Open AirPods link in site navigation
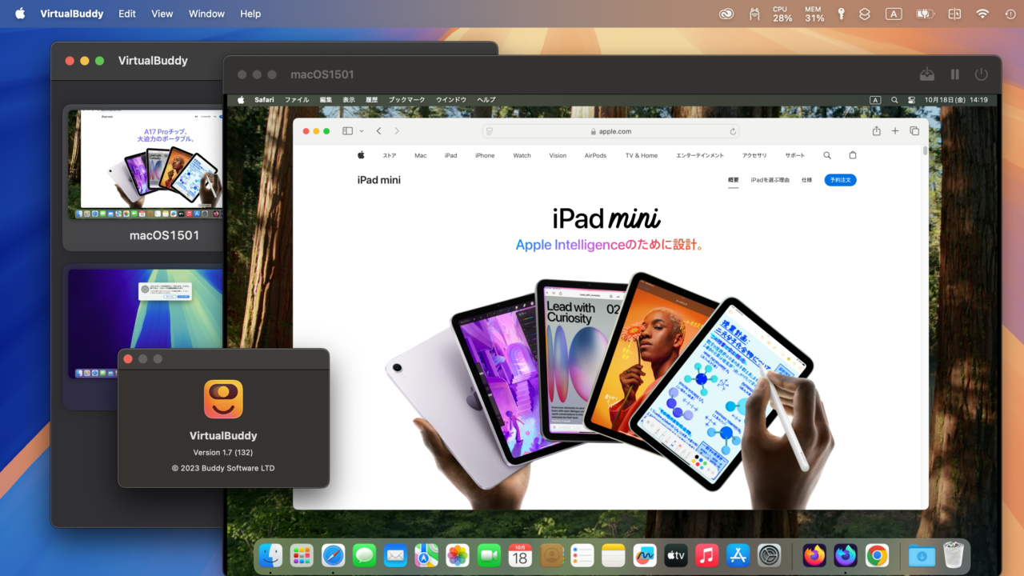The image size is (1024, 576). [x=595, y=156]
